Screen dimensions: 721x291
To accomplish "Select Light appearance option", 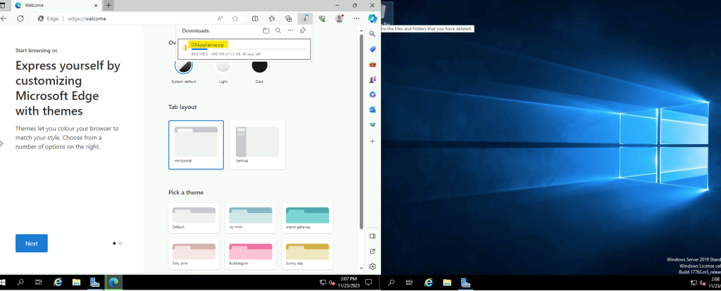I will pos(223,65).
